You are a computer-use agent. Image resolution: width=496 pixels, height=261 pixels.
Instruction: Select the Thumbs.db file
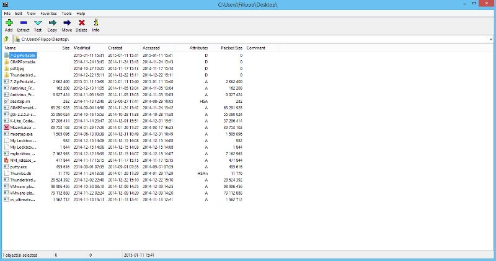coord(21,173)
